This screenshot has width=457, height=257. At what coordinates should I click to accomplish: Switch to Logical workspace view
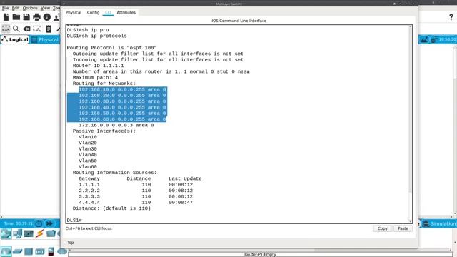15,39
